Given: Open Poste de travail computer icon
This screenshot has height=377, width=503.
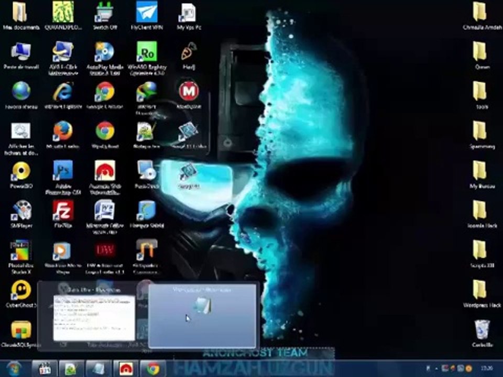Looking at the screenshot, I should point(21,52).
